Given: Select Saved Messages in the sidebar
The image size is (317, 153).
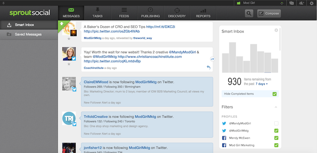Looking at the screenshot, I should point(29,34).
